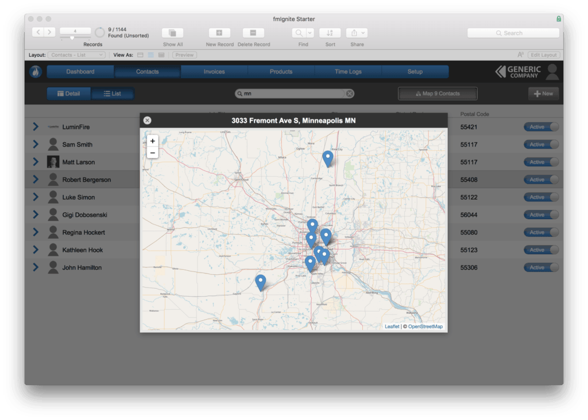Viewport: 588px width, 420px height.
Task: Sort records using the Sort toolbar icon
Action: (330, 33)
